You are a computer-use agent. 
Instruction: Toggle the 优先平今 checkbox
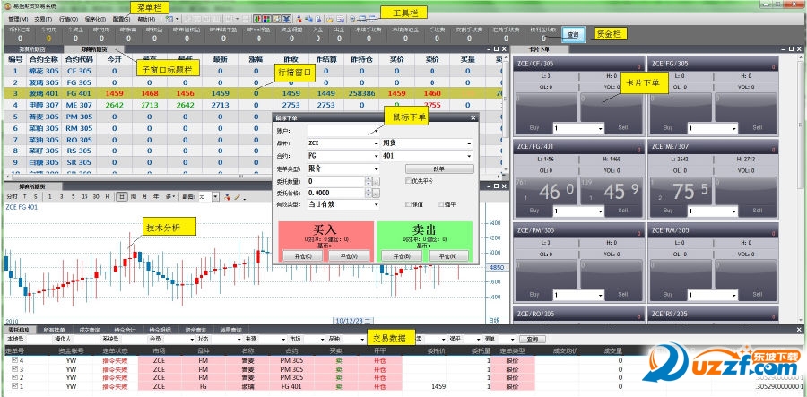409,180
